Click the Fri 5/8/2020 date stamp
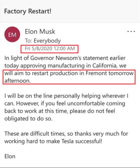 pyautogui.click(x=38, y=48)
